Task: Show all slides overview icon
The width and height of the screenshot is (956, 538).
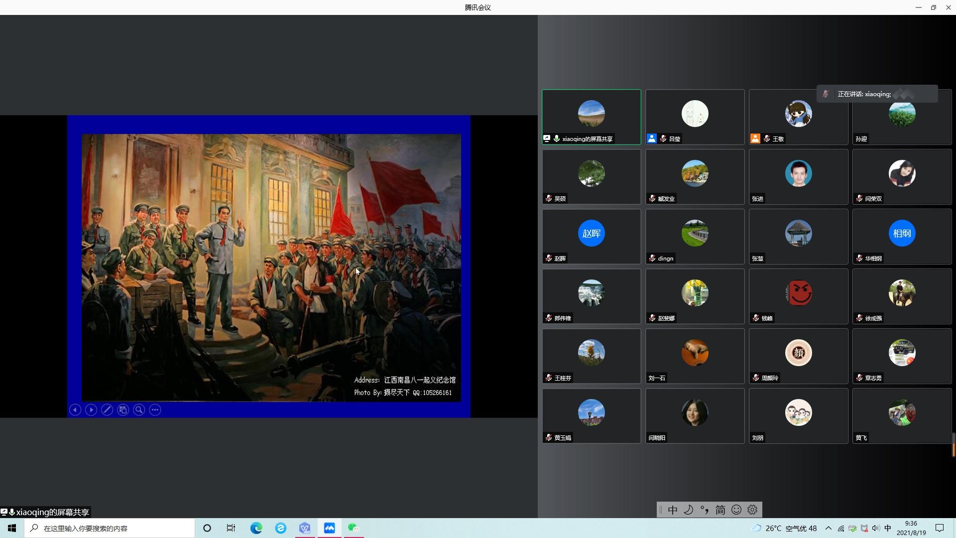Action: point(123,410)
